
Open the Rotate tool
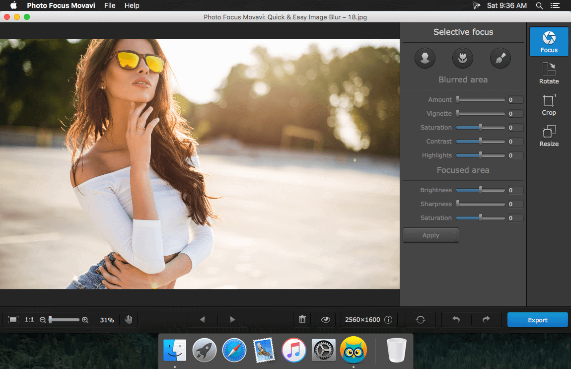coord(549,73)
